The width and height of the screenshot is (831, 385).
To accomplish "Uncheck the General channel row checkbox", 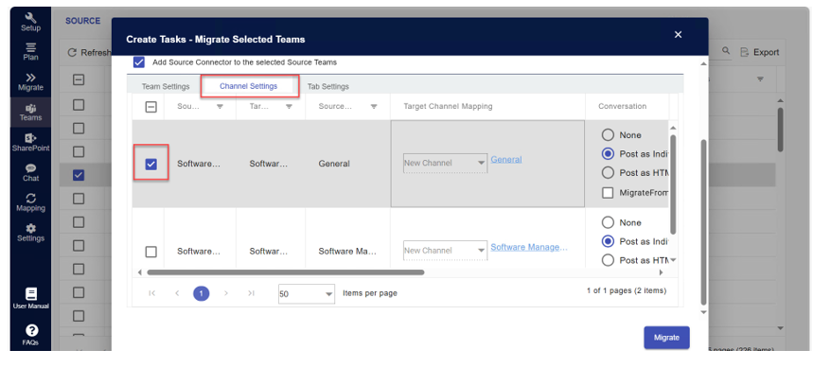I will (151, 165).
